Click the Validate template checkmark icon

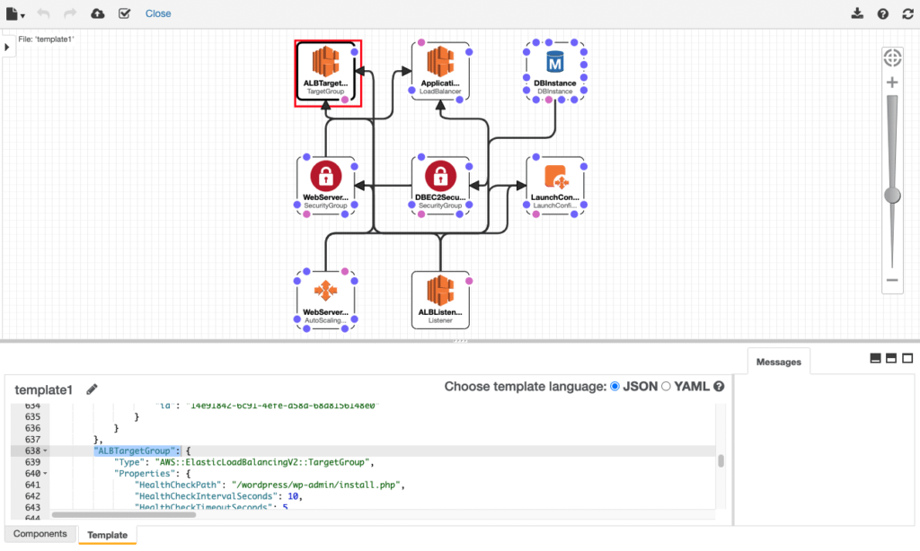point(124,13)
